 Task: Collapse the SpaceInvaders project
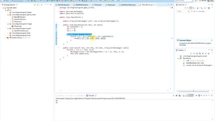coord(3,8)
